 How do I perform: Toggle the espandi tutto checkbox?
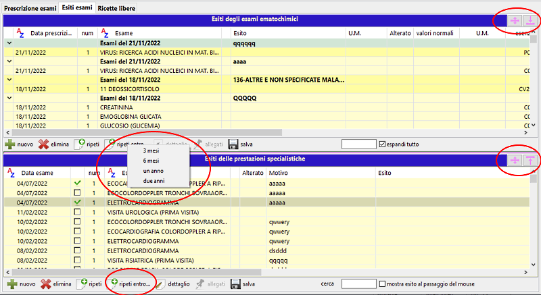[382, 144]
